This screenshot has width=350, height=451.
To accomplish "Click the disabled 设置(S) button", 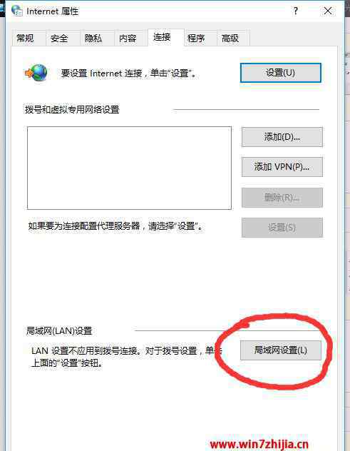I will pos(282,228).
